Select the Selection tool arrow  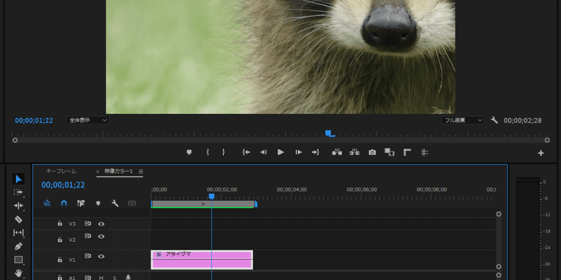(18, 179)
